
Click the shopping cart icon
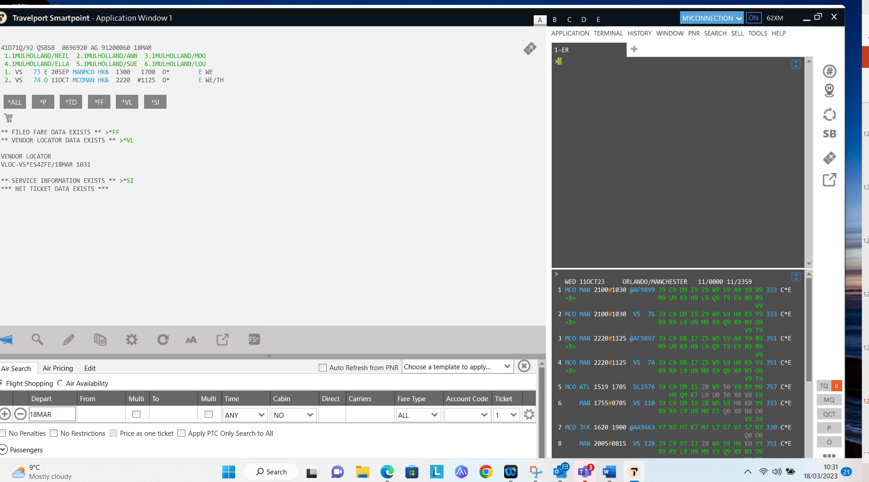9,118
